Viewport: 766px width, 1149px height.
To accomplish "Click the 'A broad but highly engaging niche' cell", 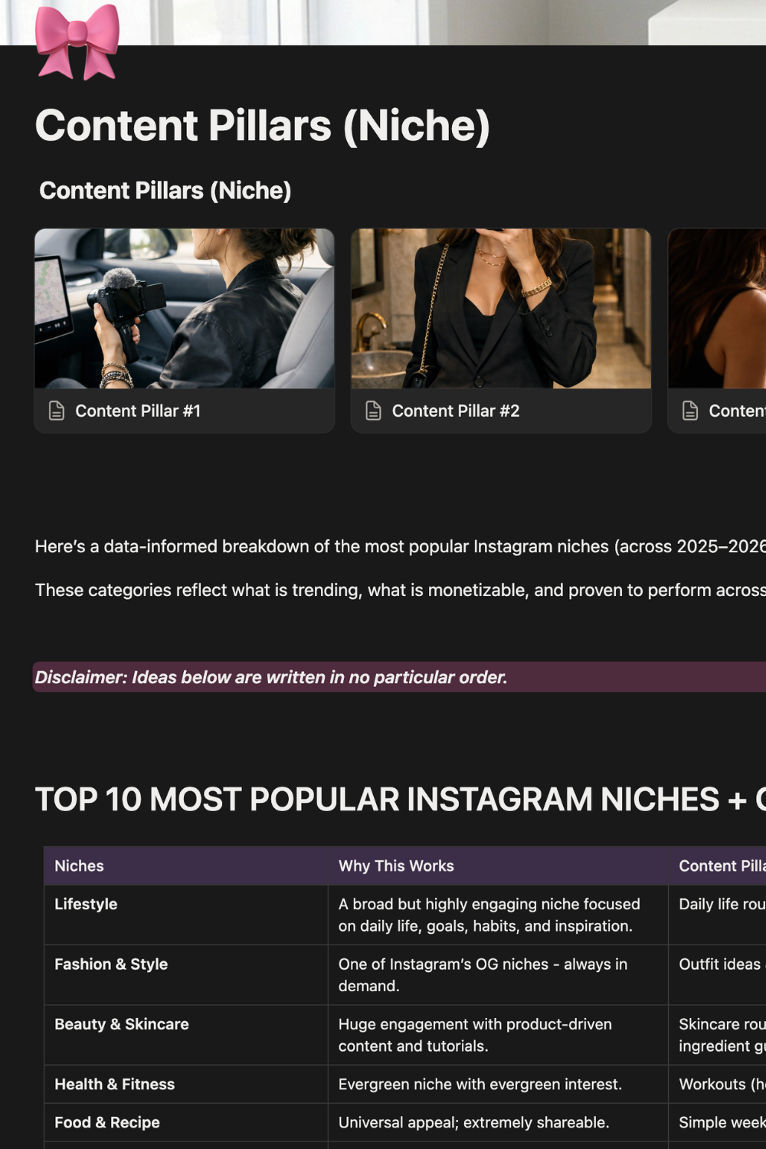I will (x=498, y=915).
